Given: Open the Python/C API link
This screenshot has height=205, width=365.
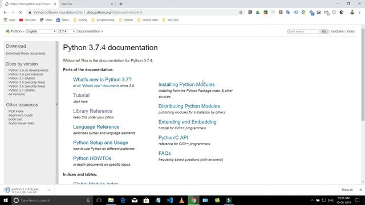Looking at the screenshot, I should (173, 138).
